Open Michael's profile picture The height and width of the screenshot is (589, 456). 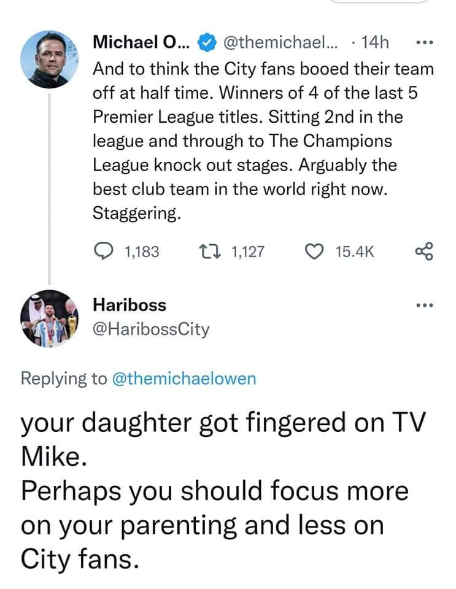(49, 60)
